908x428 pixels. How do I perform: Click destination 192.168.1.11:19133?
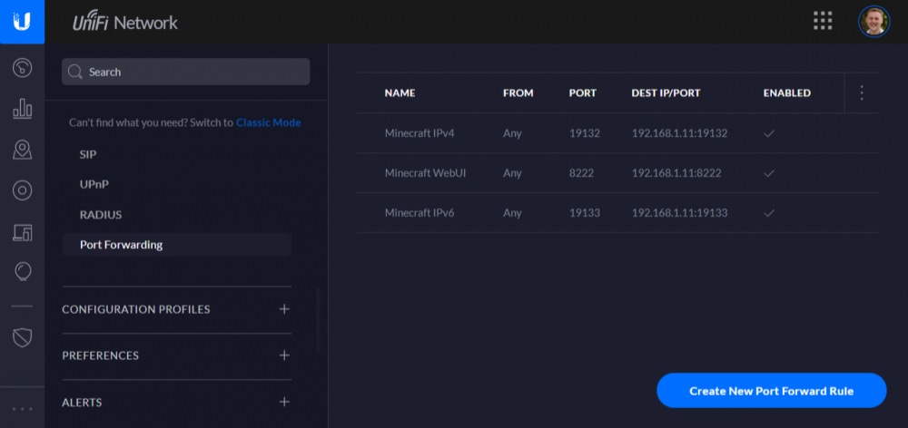point(679,213)
